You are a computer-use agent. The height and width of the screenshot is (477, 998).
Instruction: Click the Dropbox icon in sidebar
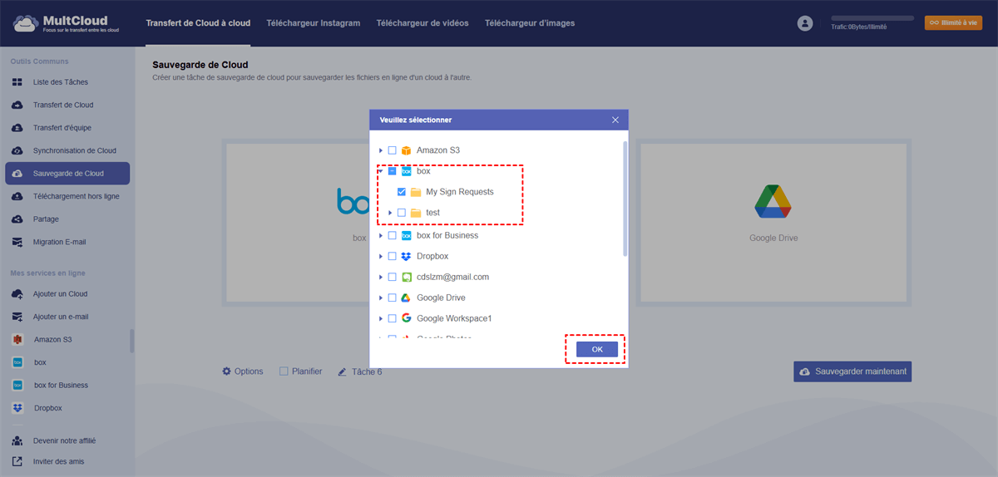17,408
